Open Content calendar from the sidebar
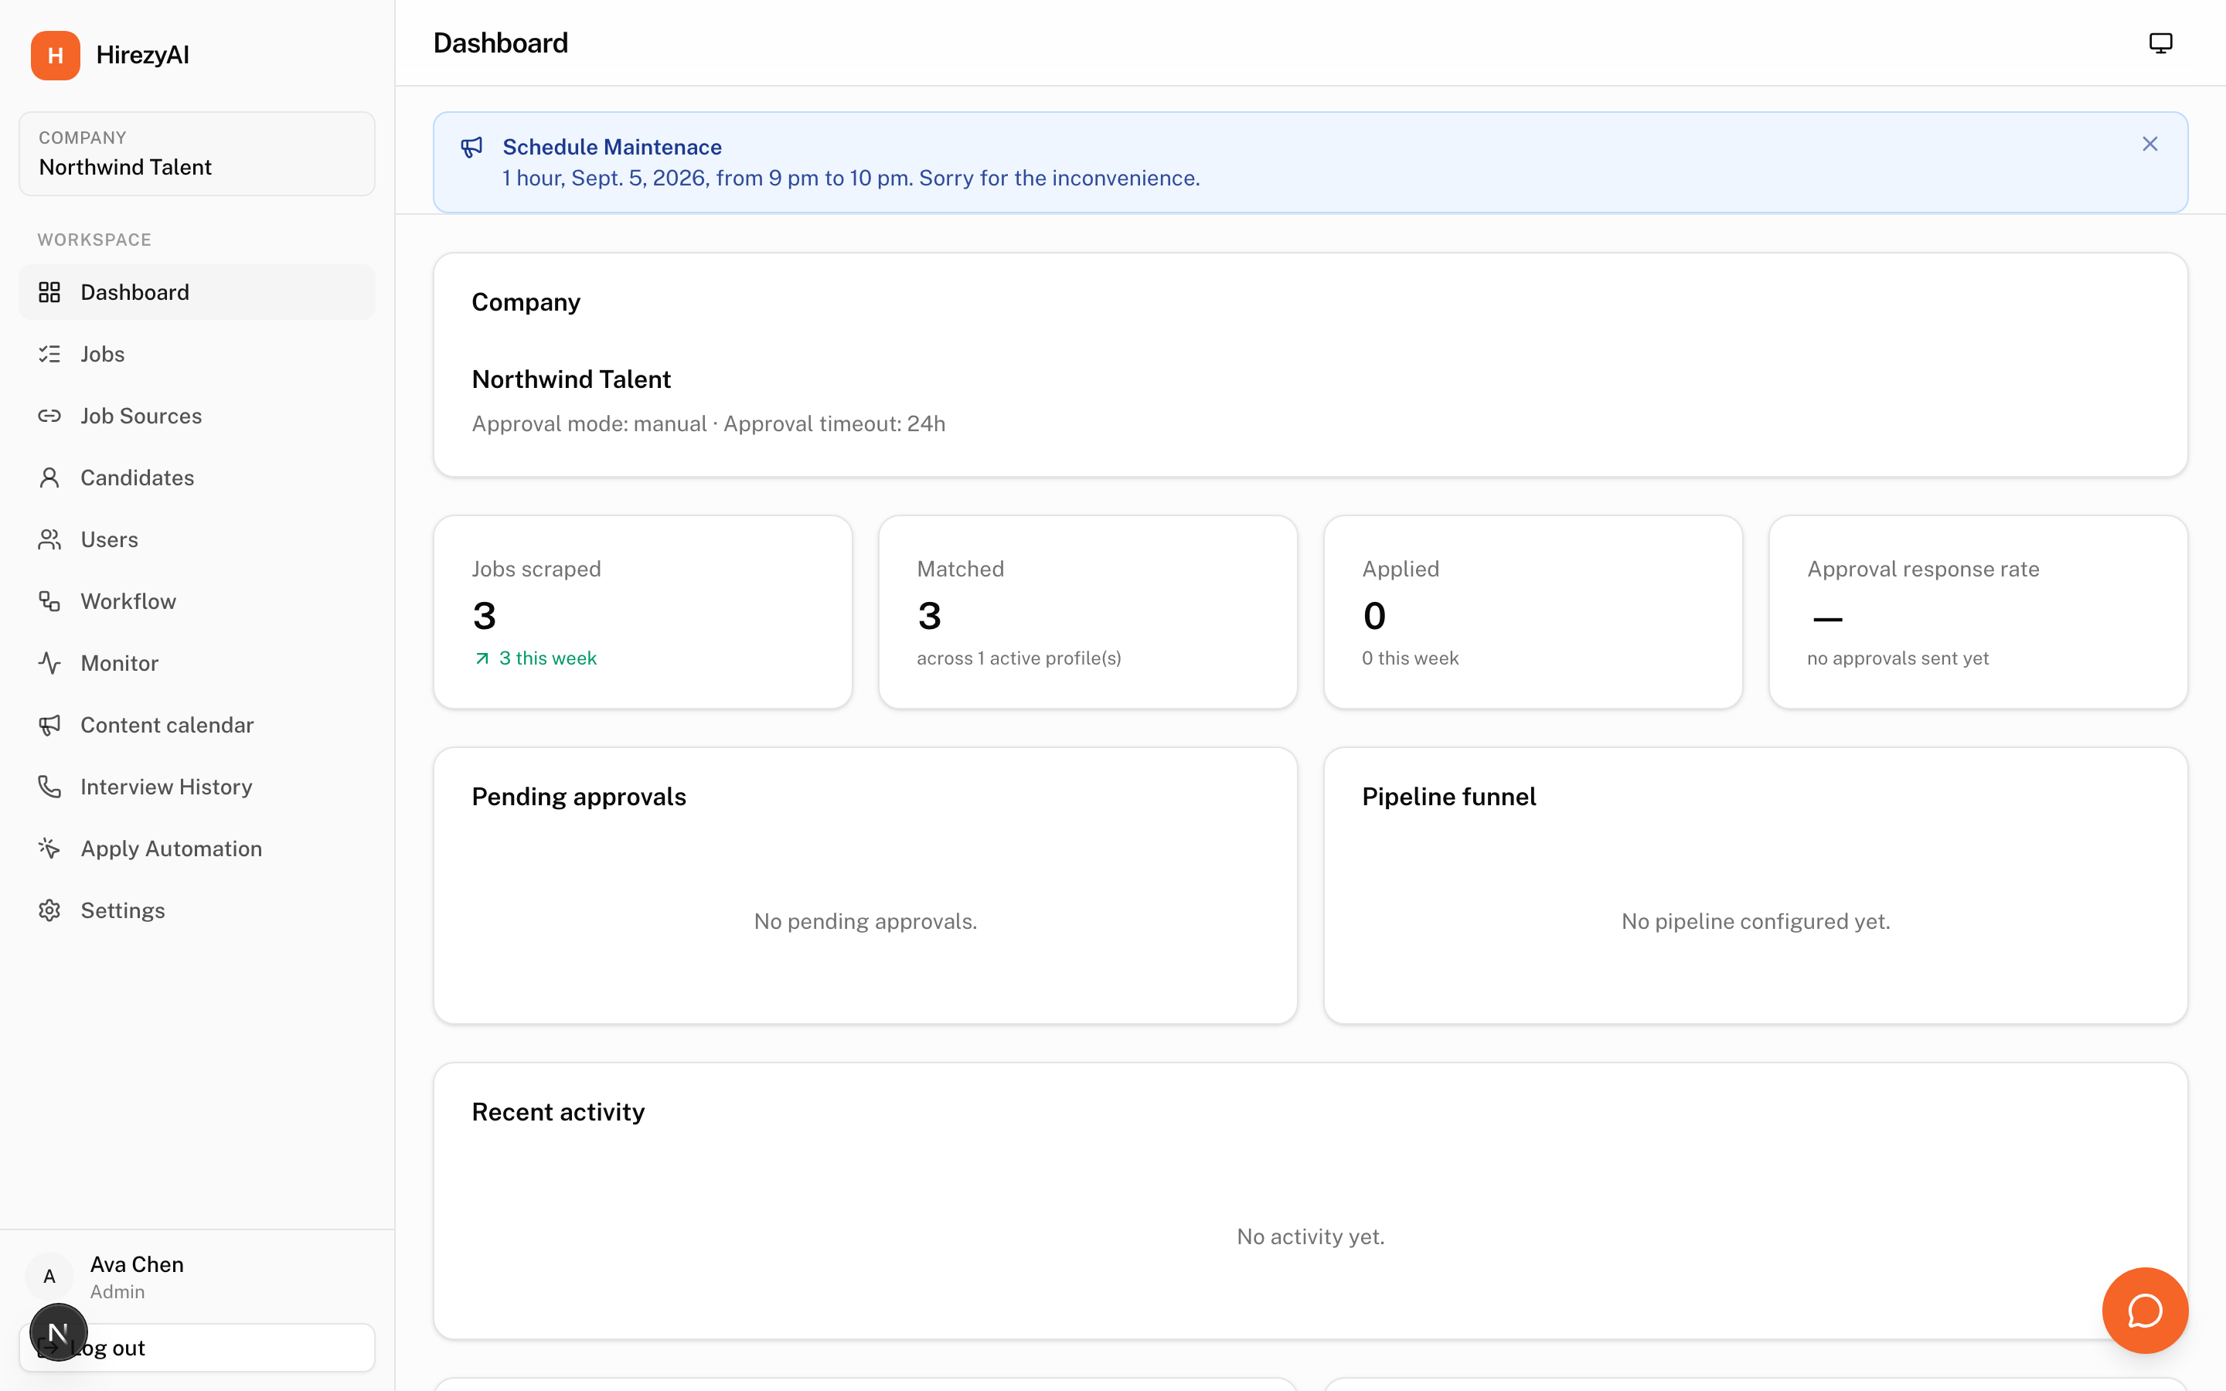This screenshot has height=1391, width=2226. pyautogui.click(x=197, y=725)
